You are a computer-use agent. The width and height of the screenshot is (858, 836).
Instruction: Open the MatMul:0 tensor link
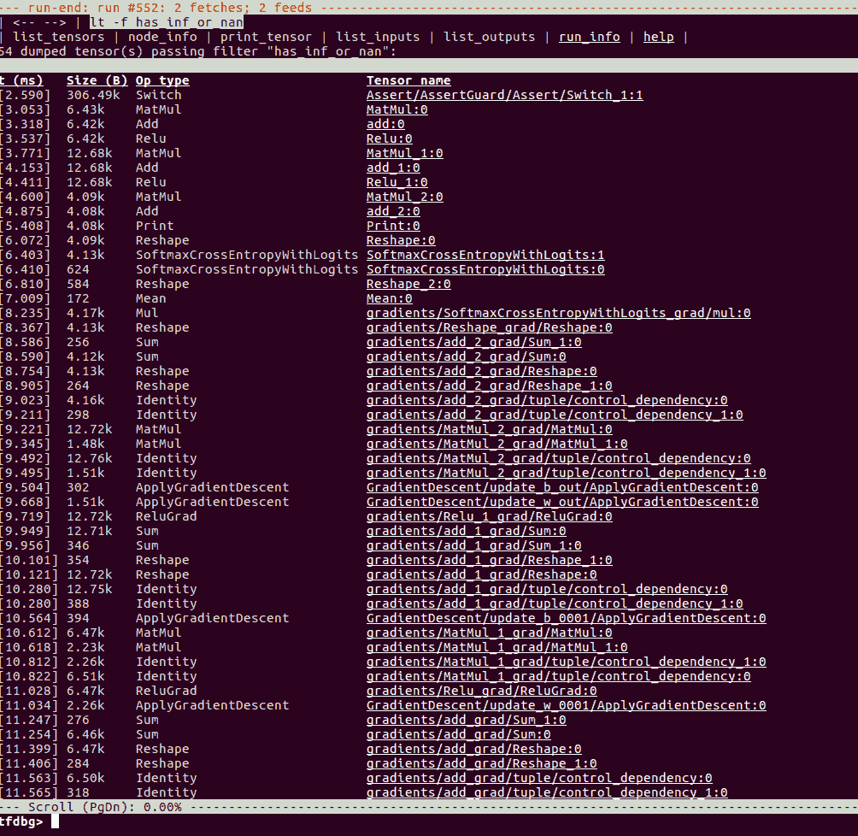(397, 109)
